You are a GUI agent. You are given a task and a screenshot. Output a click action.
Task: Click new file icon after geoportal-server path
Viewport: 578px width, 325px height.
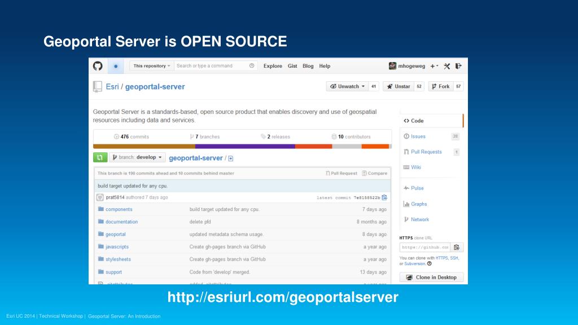tap(231, 159)
